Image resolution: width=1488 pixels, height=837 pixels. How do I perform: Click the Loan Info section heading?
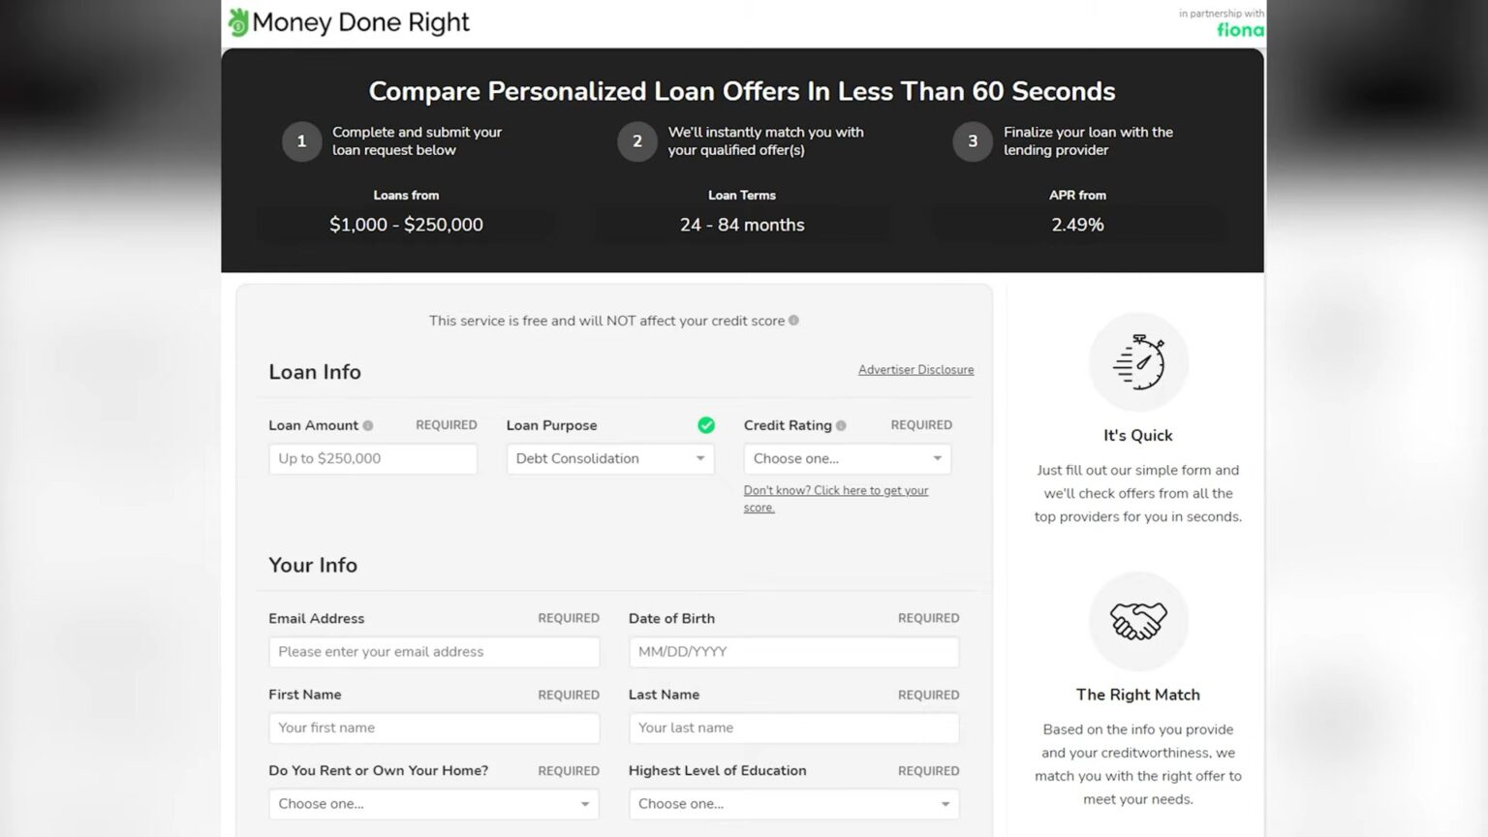[x=314, y=371]
